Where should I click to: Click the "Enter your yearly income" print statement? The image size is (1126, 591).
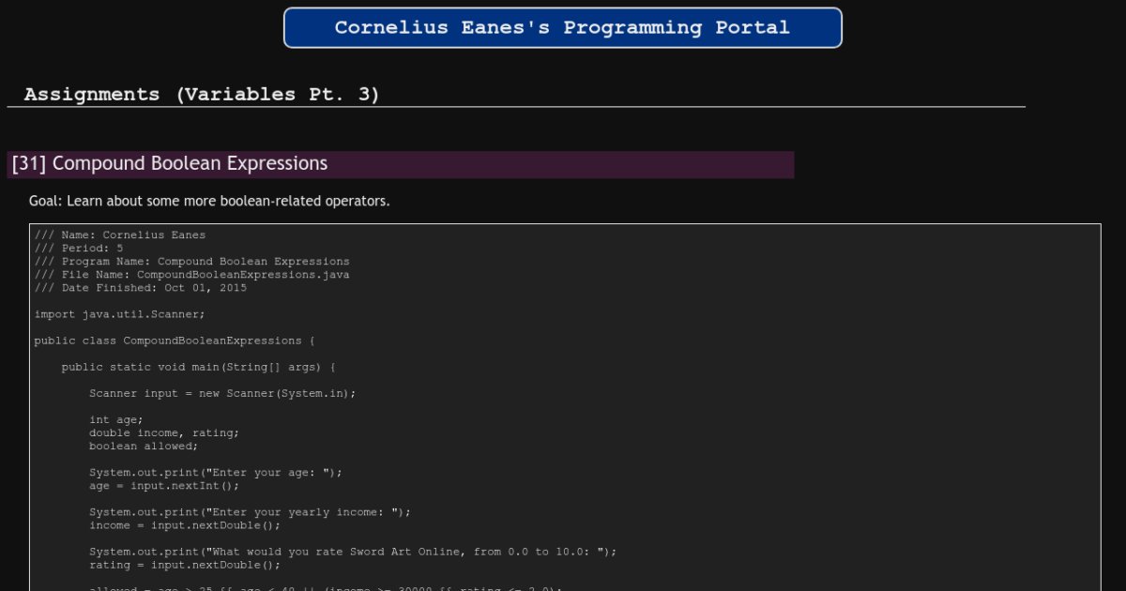point(250,512)
